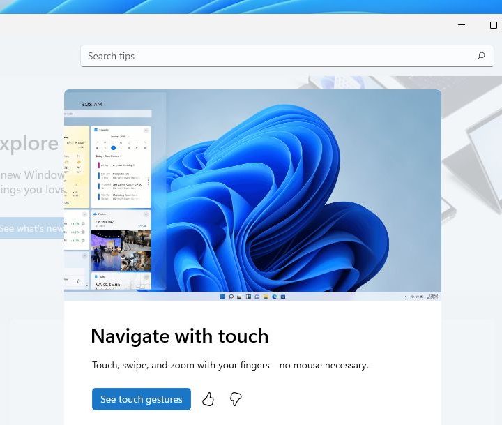The width and height of the screenshot is (502, 425).
Task: Click the tip description about touch and swipe
Action: coord(230,365)
